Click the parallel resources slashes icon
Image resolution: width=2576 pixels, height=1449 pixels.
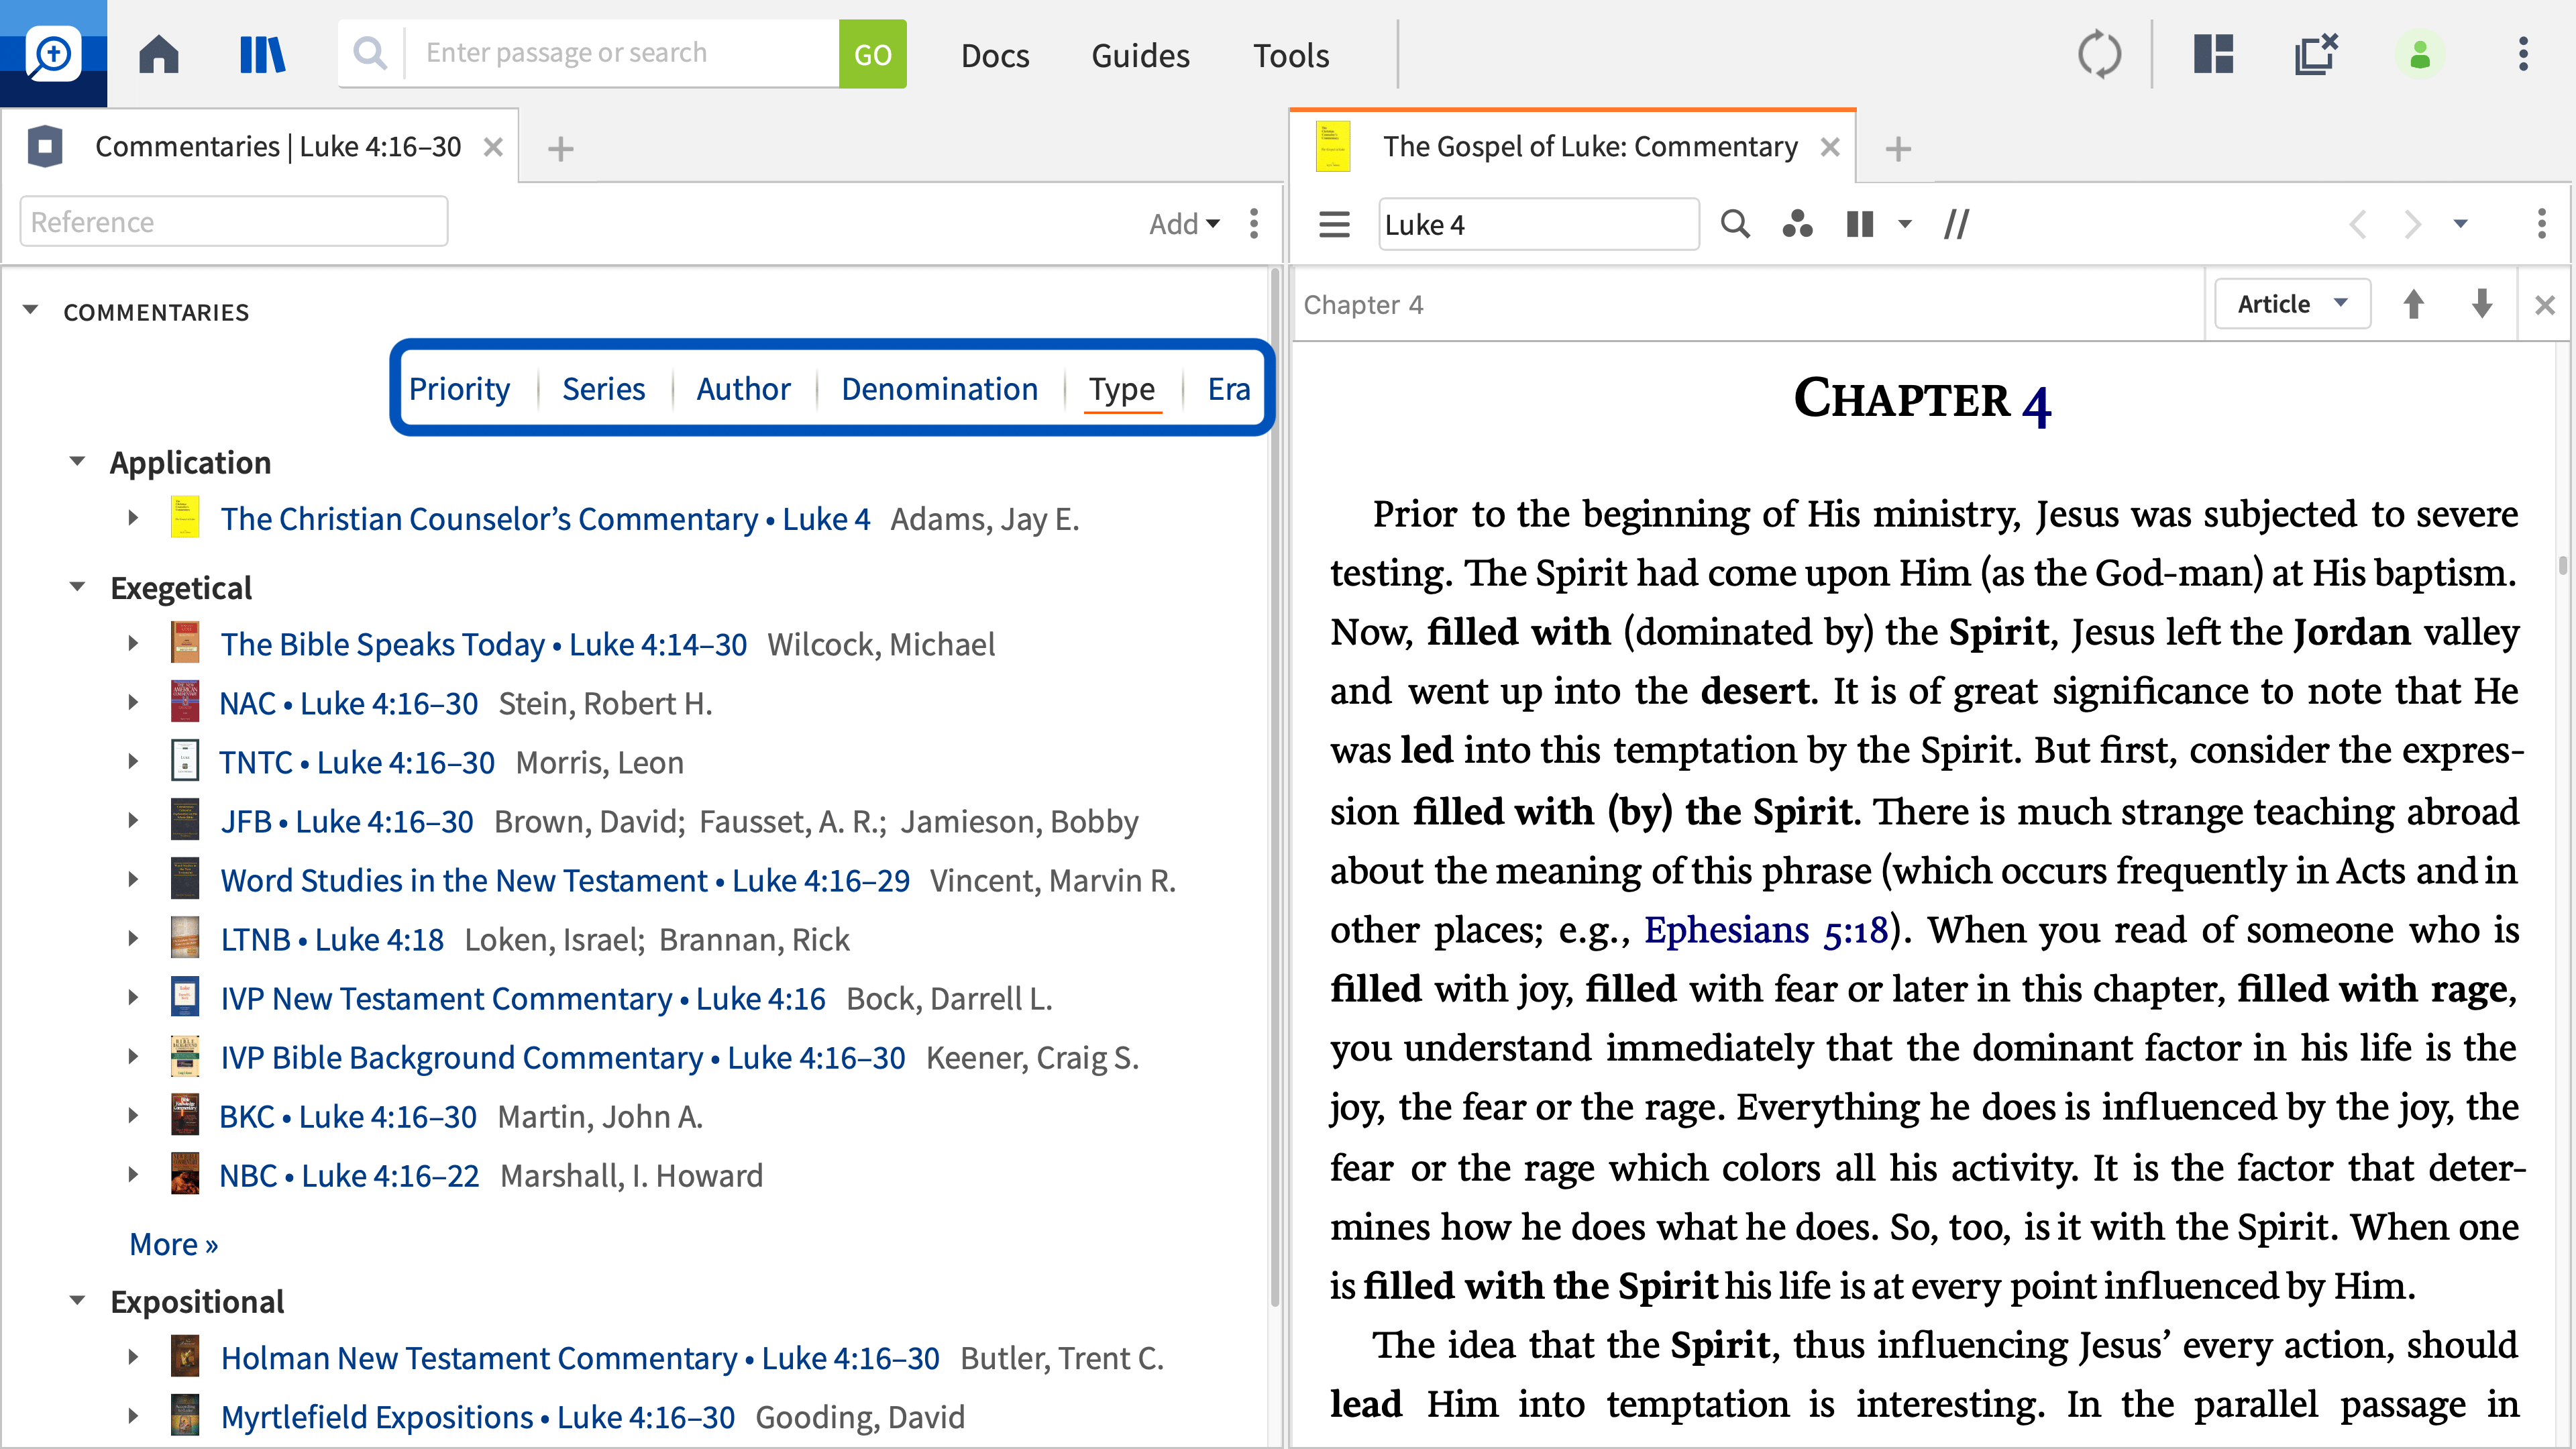pyautogui.click(x=1956, y=224)
